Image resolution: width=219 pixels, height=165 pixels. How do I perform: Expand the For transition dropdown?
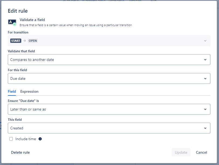(109, 41)
